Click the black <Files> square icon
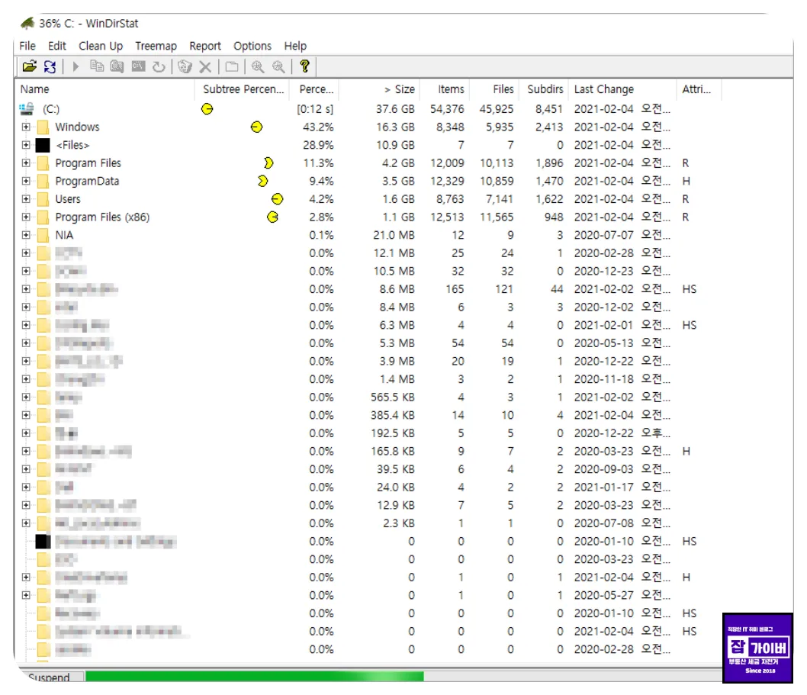Screen dimensions: 807x695 [x=43, y=145]
